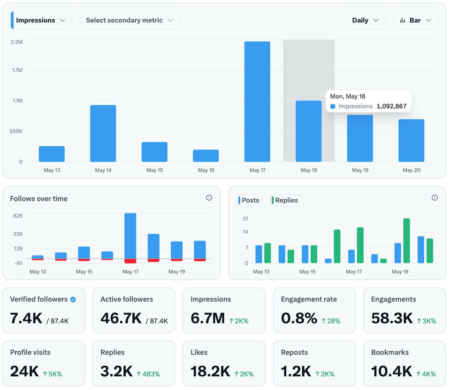Click the bar chart icon beside Bar

[403, 20]
